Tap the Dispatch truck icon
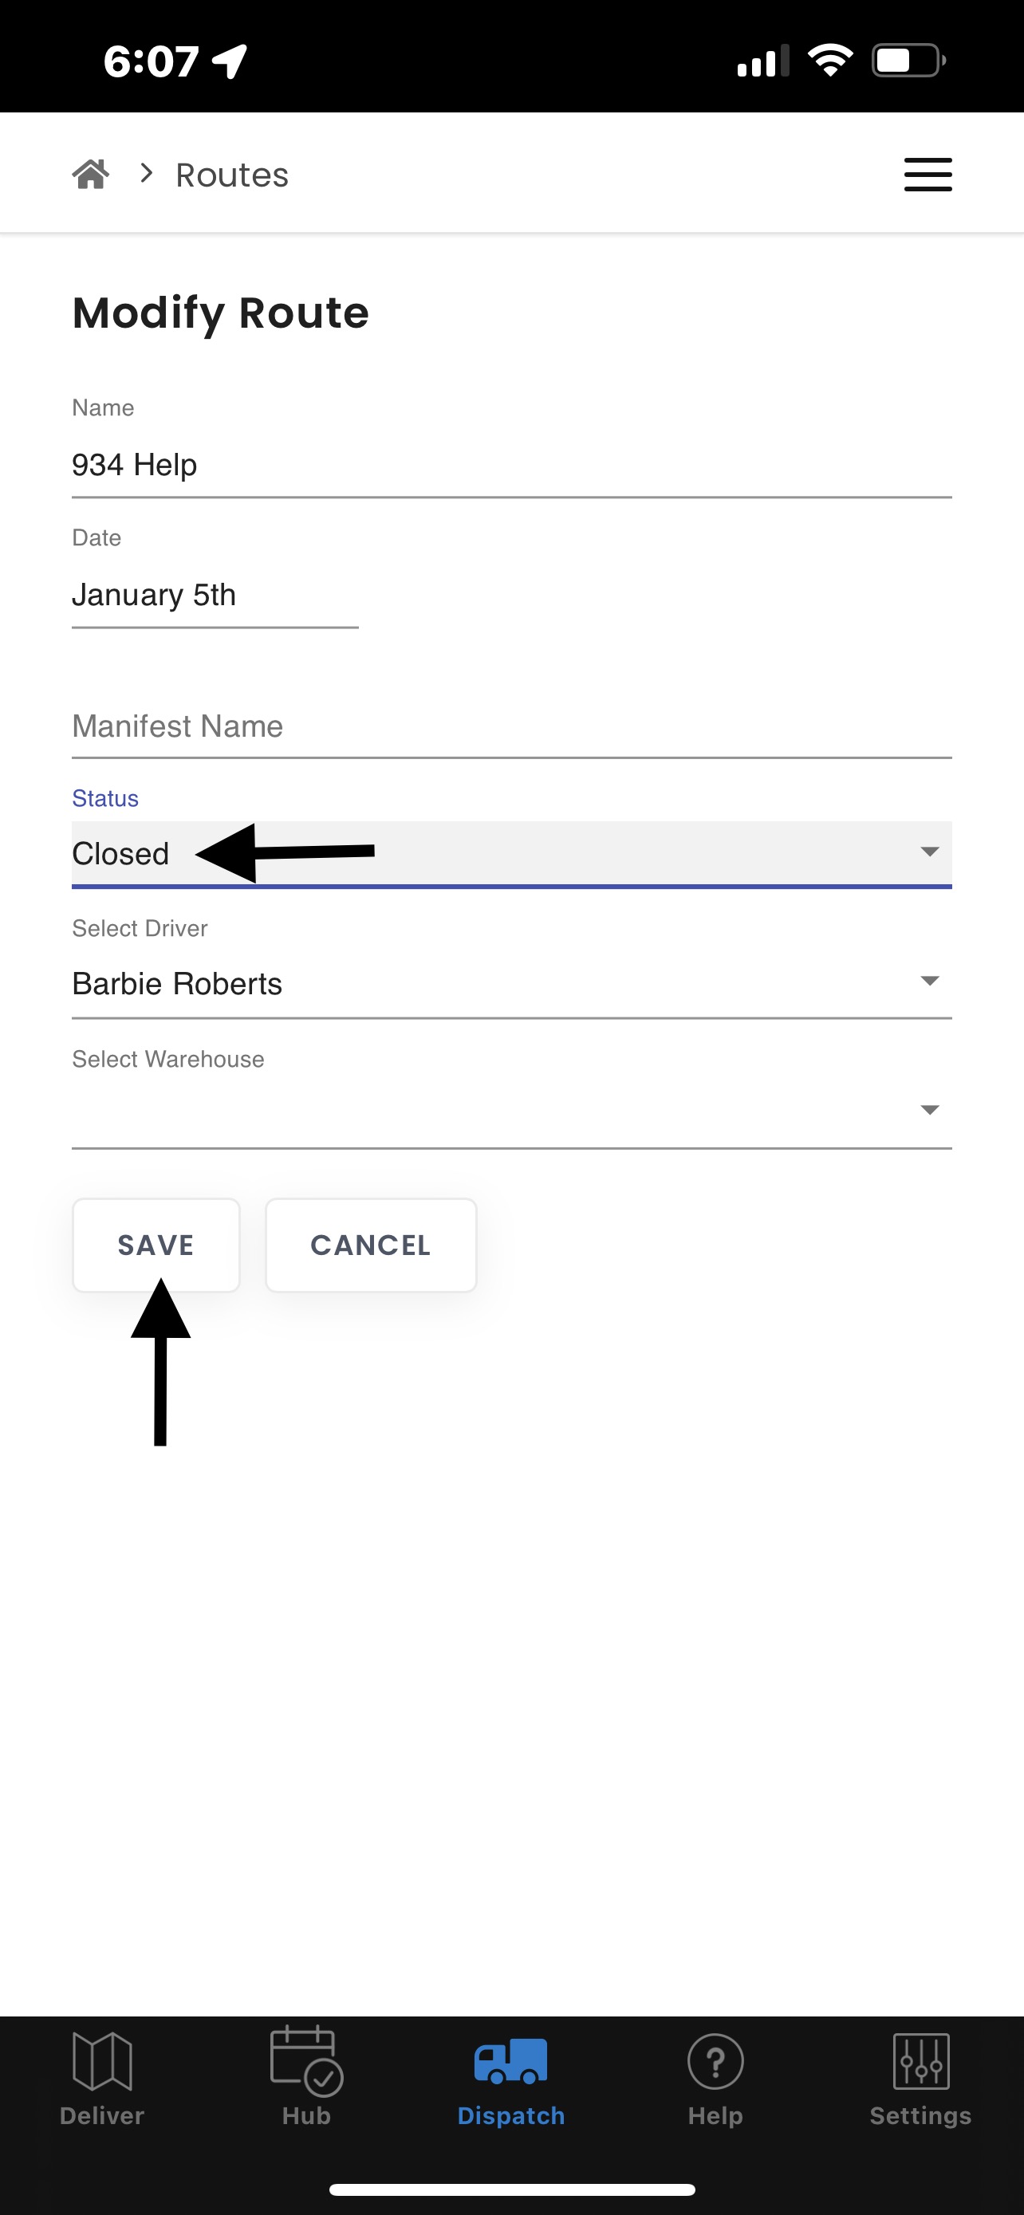The width and height of the screenshot is (1024, 2215). (x=510, y=2061)
